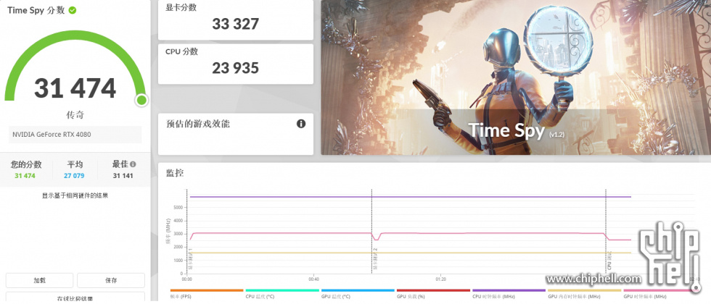Toggle the GPU 负载 (%) red legend
The height and width of the screenshot is (304, 711).
(x=433, y=294)
